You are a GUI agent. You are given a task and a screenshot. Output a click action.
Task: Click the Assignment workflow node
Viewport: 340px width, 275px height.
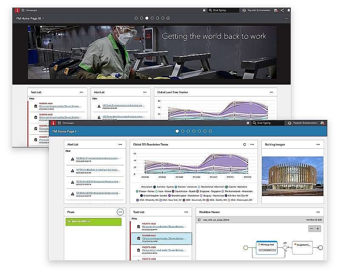302,247
